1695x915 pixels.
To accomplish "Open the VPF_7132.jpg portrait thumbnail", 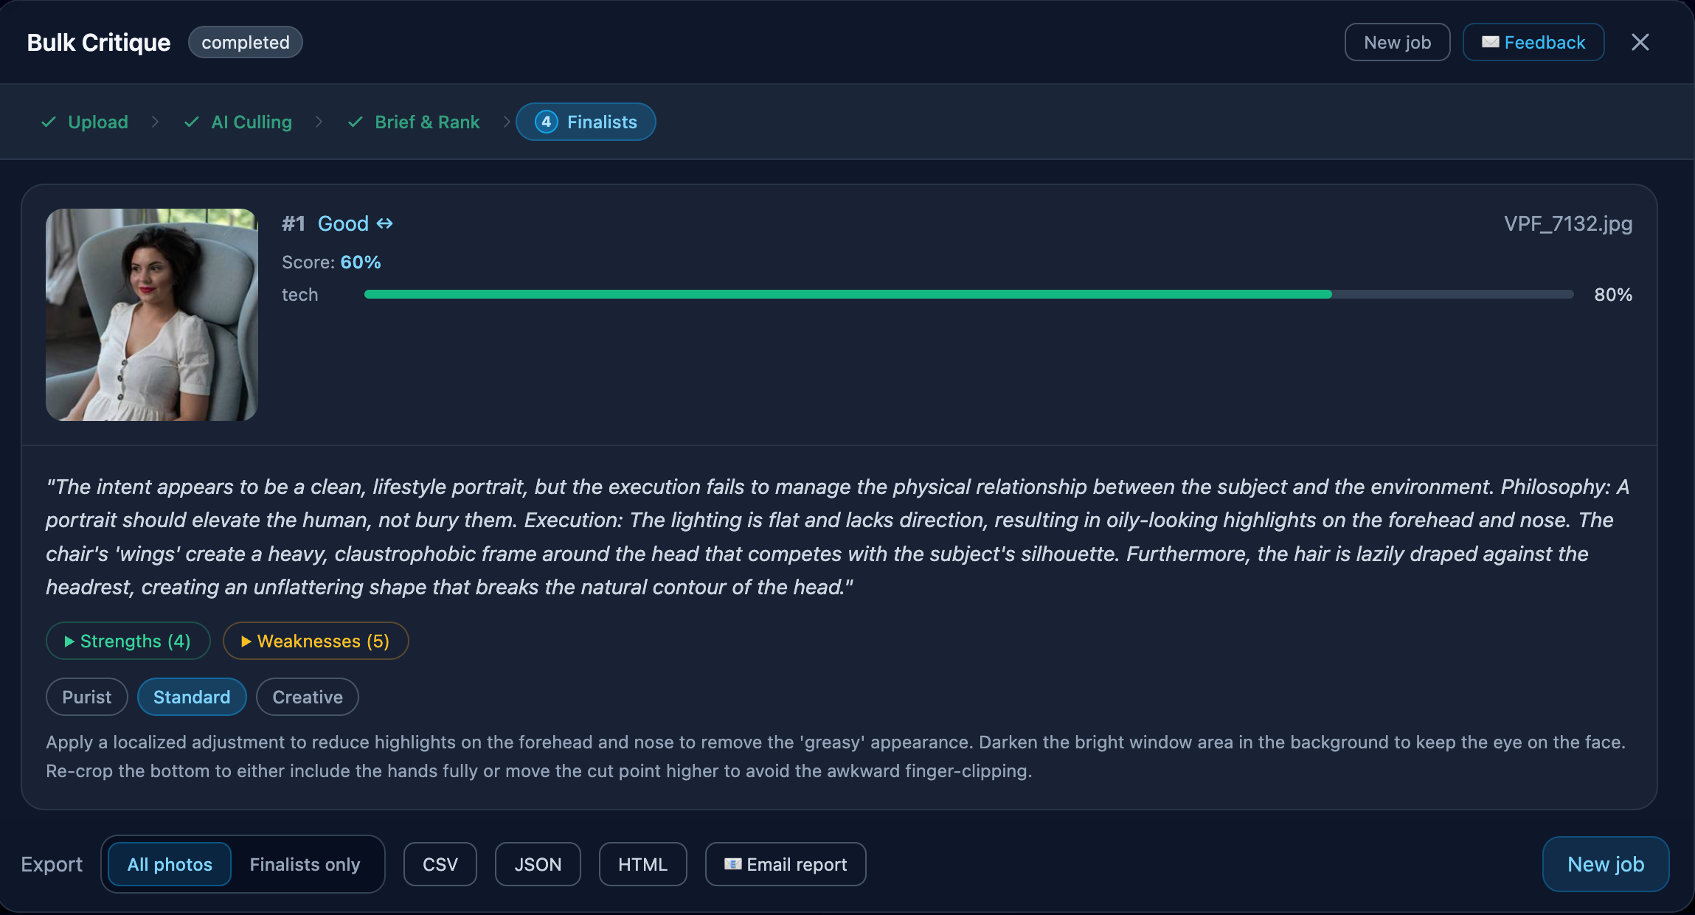I will pos(151,315).
